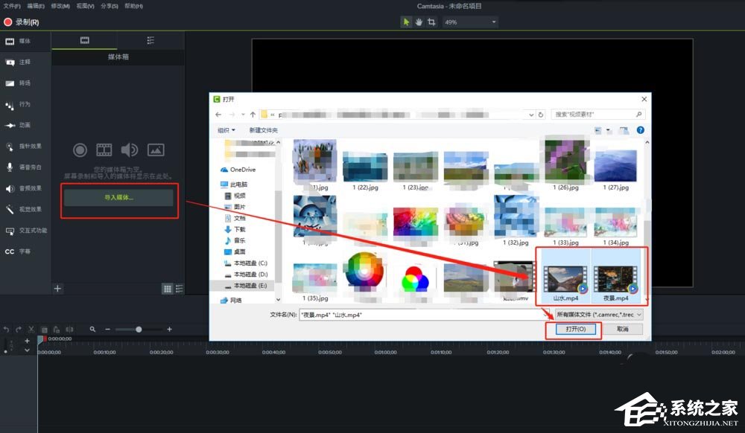Screen dimensions: 745x433
Task: Open the canvas zoom level dropdown showing 49%
Action: coord(493,22)
